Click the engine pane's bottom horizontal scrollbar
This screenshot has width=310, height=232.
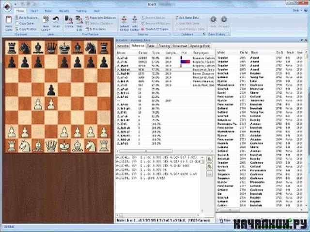point(158,215)
